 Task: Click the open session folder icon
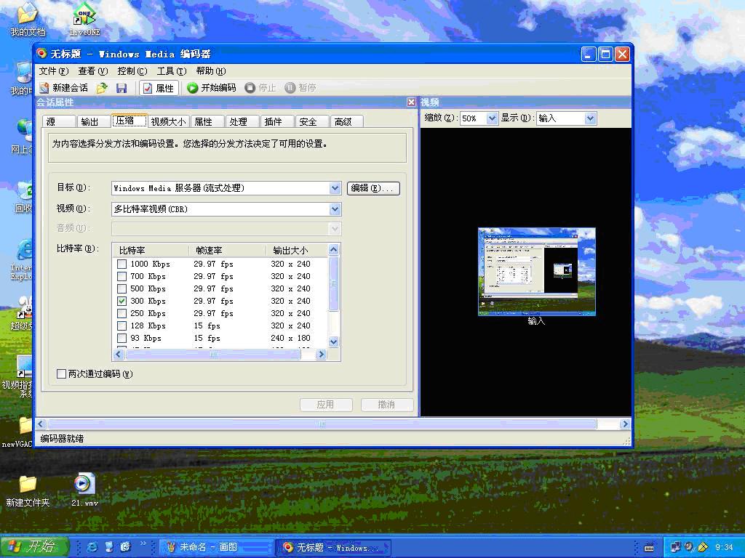tap(102, 88)
